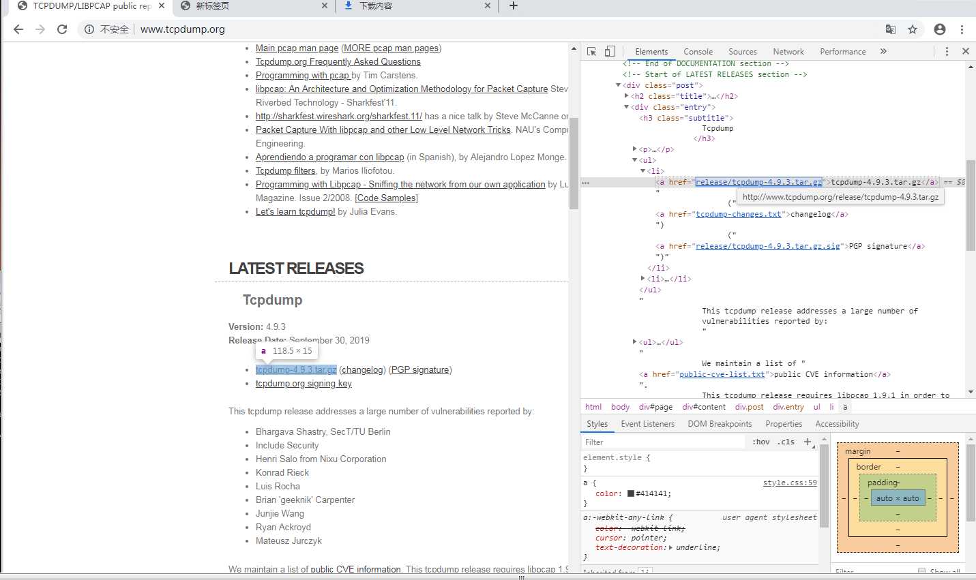Open the Chrome profile avatar
The height and width of the screenshot is (580, 976).
point(940,29)
